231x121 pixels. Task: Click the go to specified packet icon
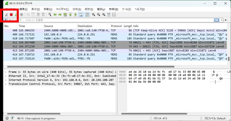click(x=65, y=15)
